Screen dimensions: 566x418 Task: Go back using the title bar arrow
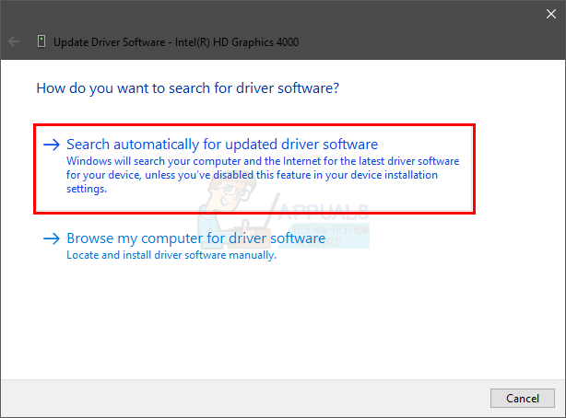click(14, 41)
